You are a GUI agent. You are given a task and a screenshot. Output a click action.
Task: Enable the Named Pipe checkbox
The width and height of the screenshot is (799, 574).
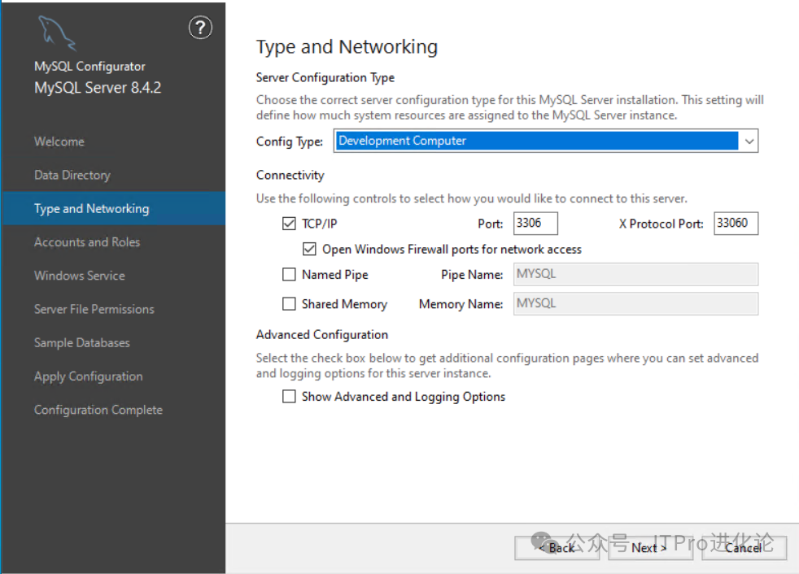click(289, 275)
